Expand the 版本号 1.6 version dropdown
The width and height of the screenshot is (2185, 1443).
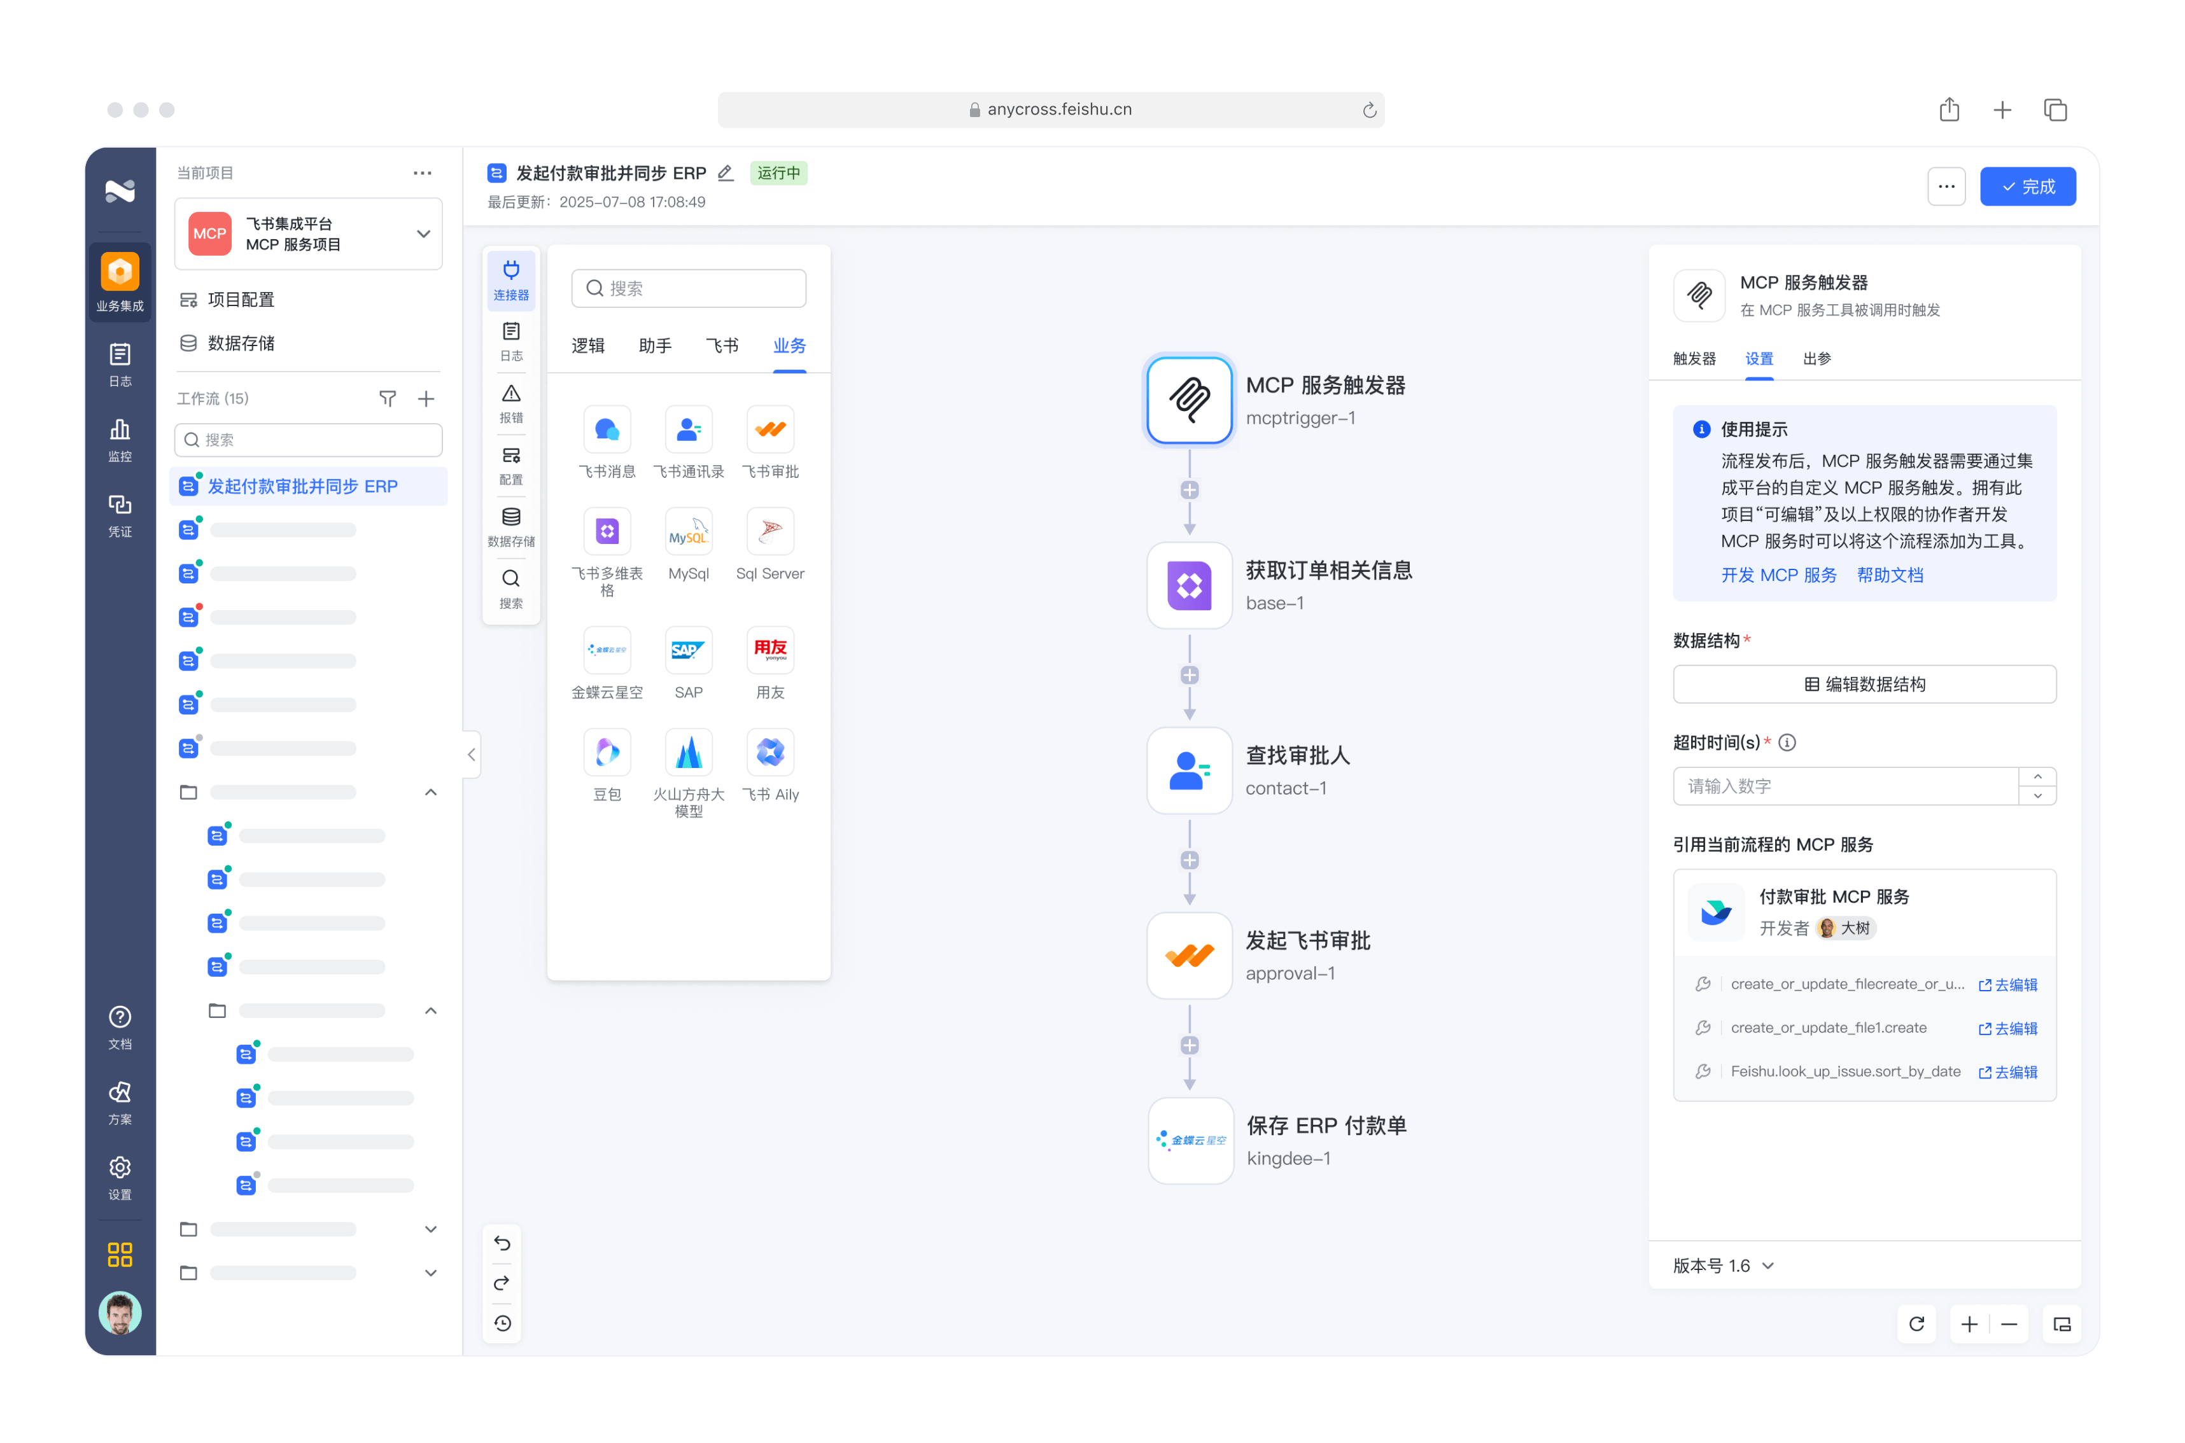click(1768, 1265)
